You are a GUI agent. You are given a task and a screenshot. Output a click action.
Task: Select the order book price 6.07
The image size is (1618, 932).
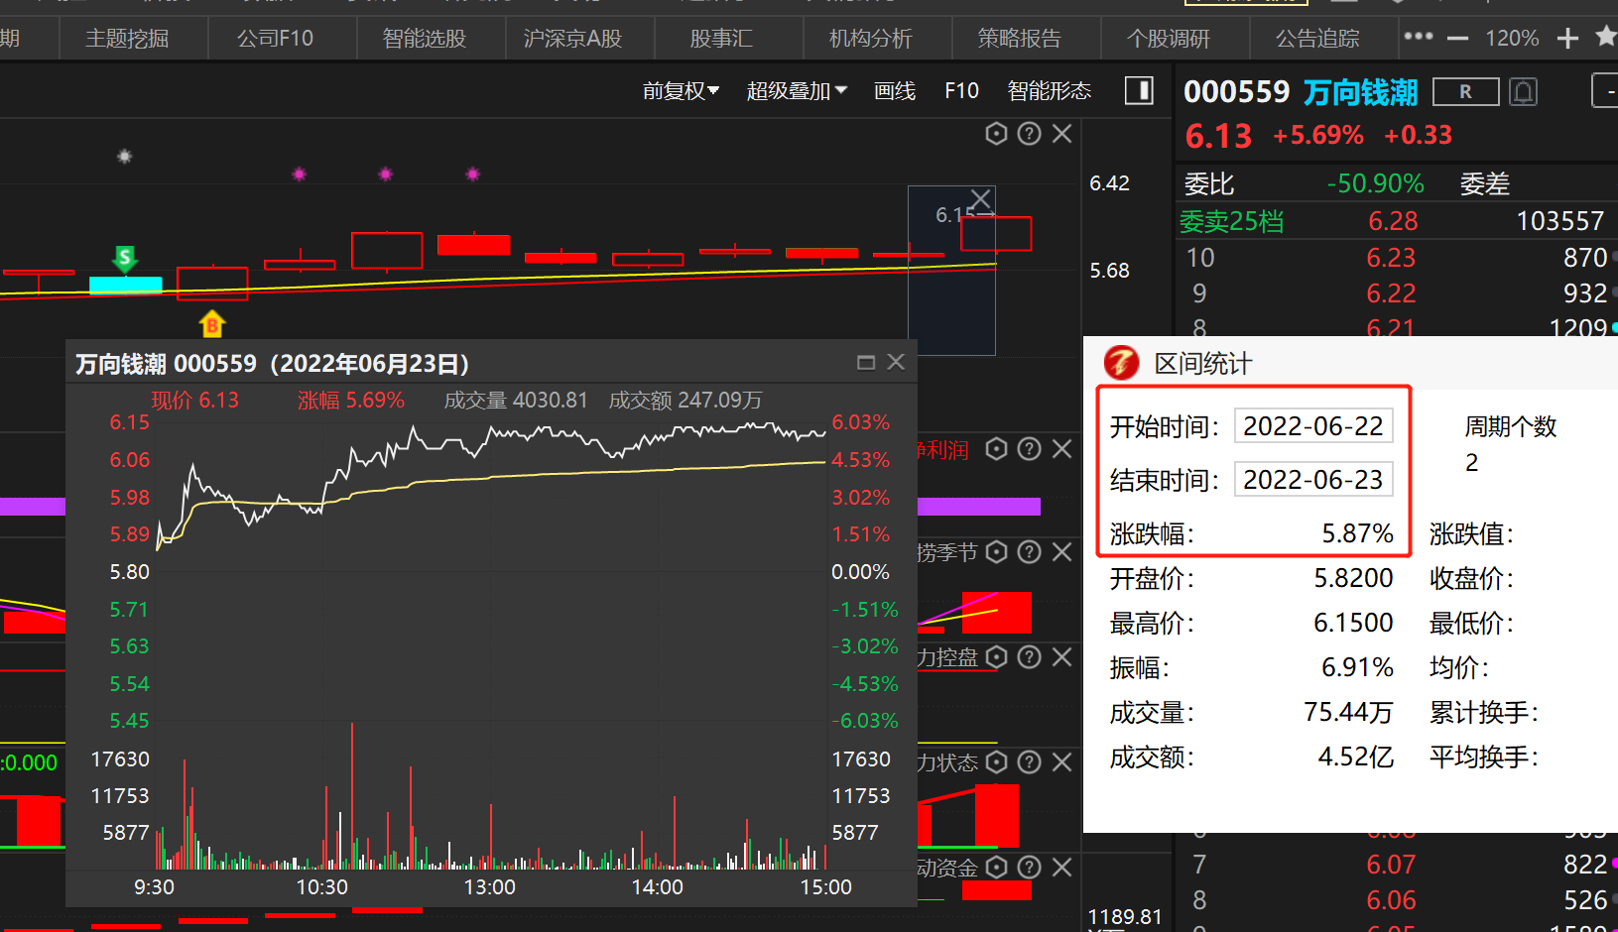[1391, 865]
